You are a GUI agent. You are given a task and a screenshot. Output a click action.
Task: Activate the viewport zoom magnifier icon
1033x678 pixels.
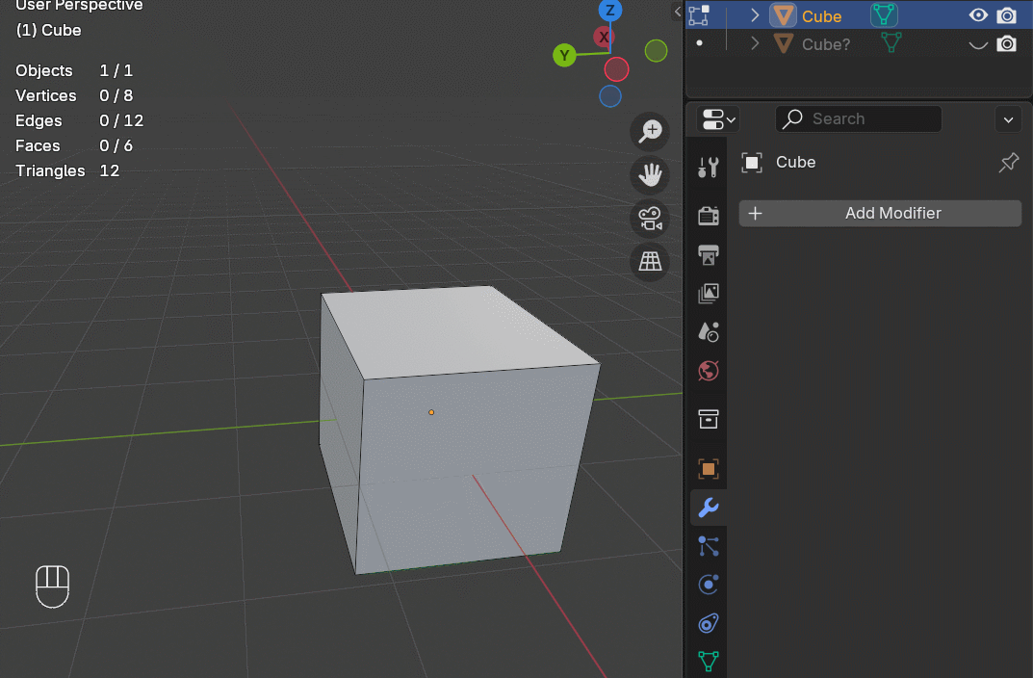649,130
